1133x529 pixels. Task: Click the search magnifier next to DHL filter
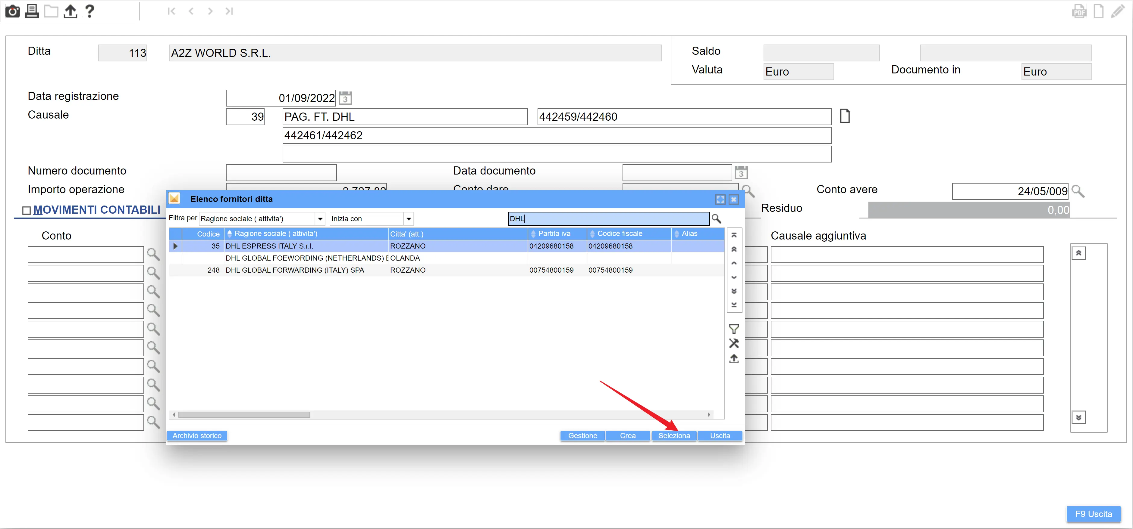pyautogui.click(x=716, y=218)
